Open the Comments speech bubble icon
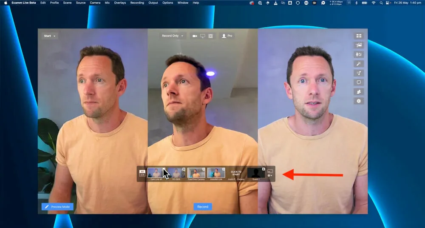The image size is (425, 228). (359, 83)
